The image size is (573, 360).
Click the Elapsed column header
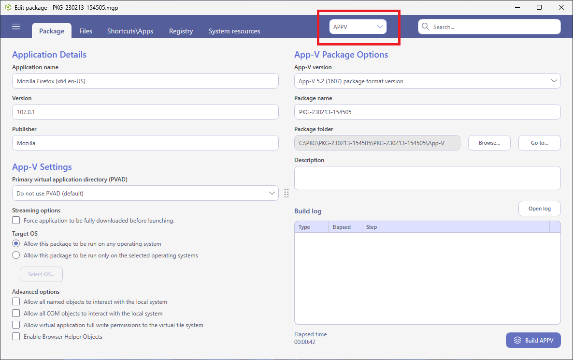[345, 227]
